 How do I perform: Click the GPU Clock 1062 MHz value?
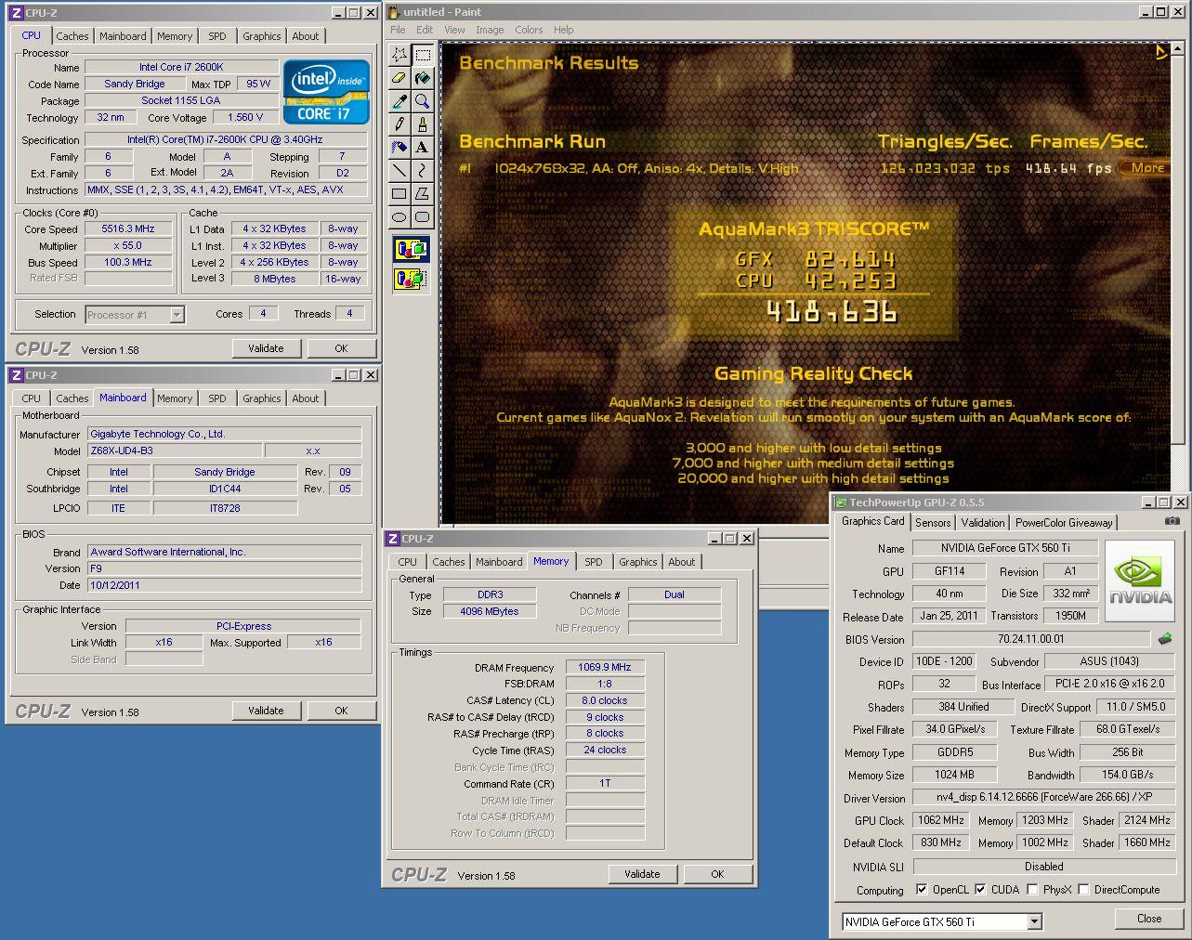point(941,820)
